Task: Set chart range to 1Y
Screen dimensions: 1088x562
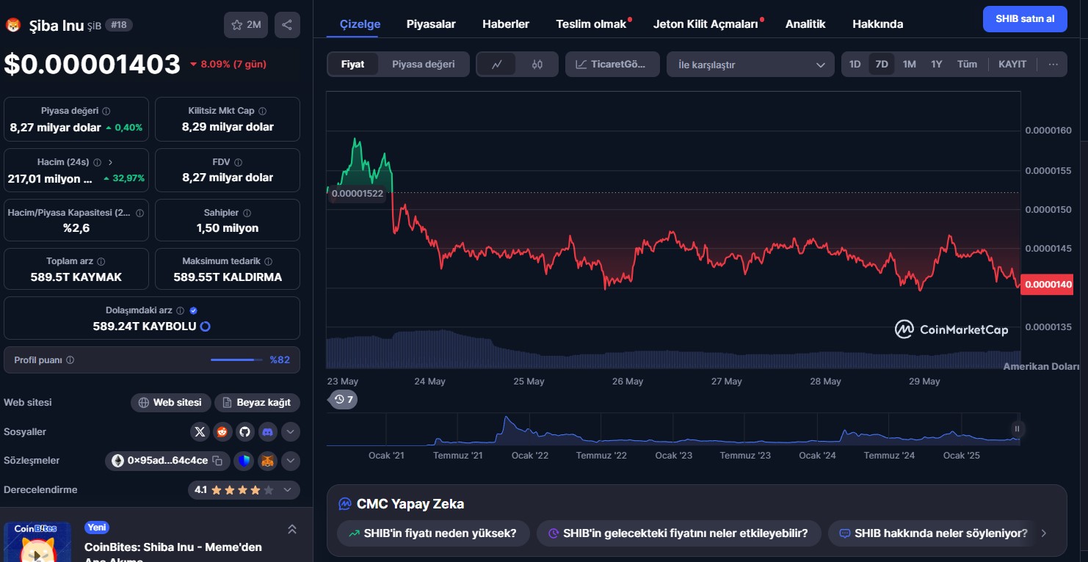Action: tap(937, 65)
